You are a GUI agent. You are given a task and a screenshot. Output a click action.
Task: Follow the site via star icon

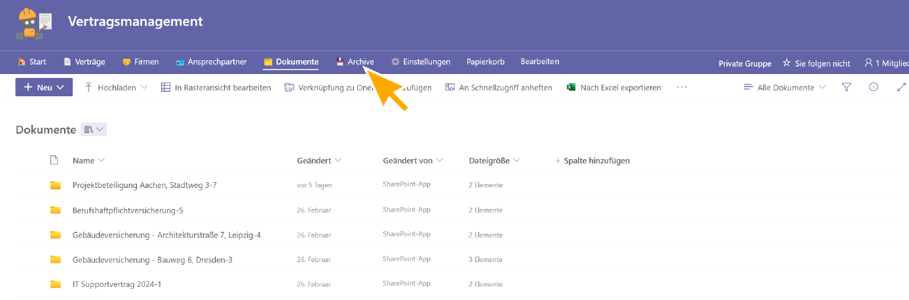786,63
